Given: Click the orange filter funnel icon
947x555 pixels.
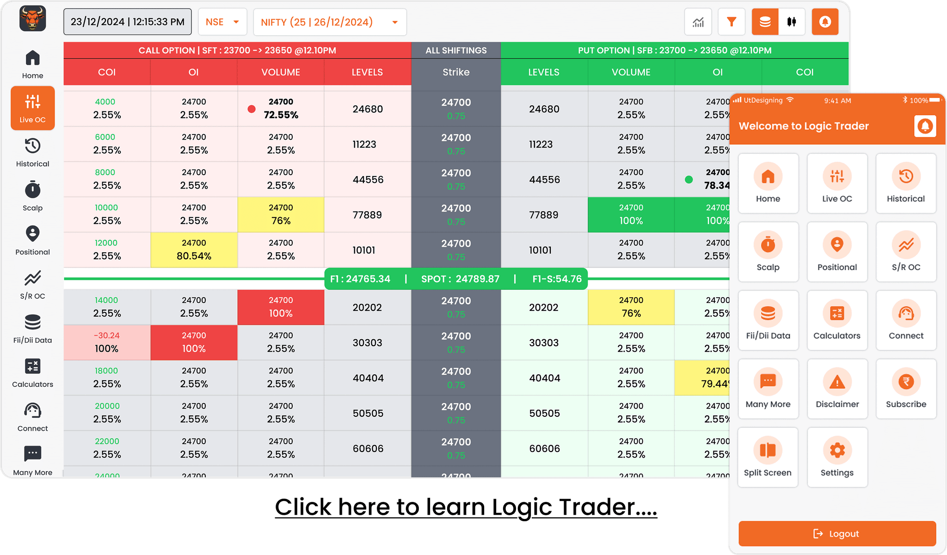Looking at the screenshot, I should pos(732,22).
